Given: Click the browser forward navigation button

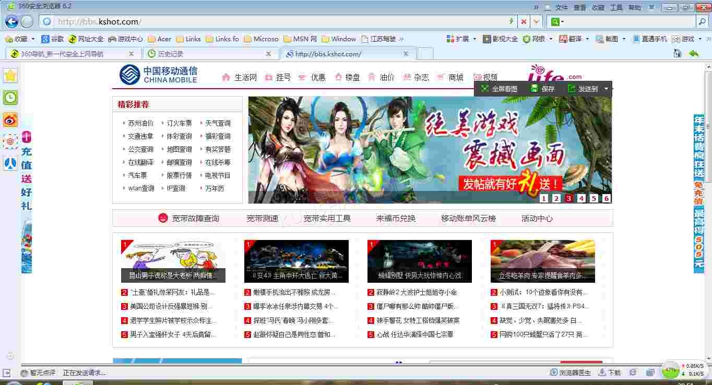Looking at the screenshot, I should 27,21.
